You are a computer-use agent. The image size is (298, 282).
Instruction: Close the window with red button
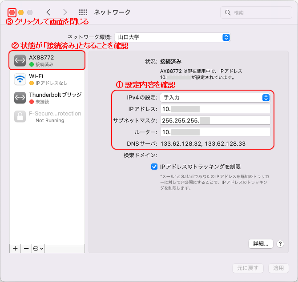[x=12, y=12]
